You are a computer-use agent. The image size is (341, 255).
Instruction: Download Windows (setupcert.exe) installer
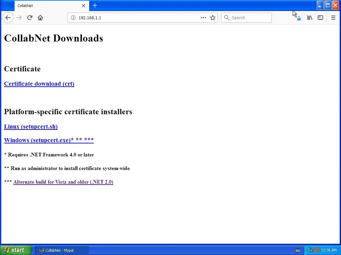[49, 140]
